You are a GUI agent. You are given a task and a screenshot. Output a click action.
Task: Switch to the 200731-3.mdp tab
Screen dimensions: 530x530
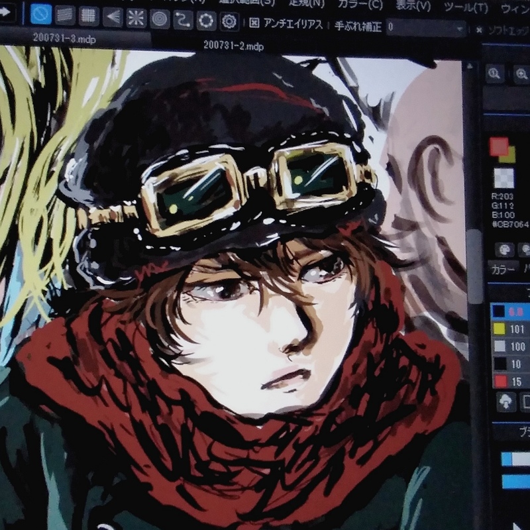pyautogui.click(x=64, y=38)
